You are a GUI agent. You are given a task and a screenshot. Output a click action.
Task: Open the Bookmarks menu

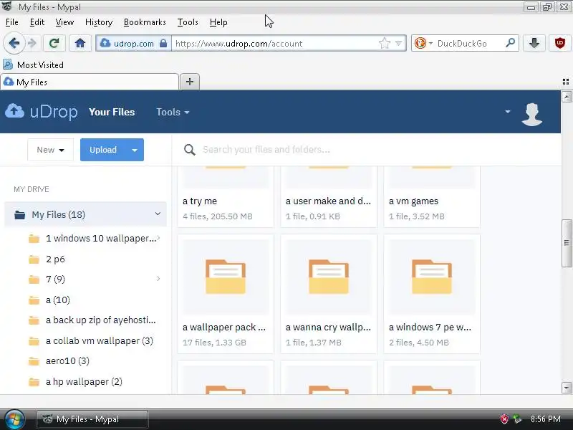pyautogui.click(x=145, y=22)
